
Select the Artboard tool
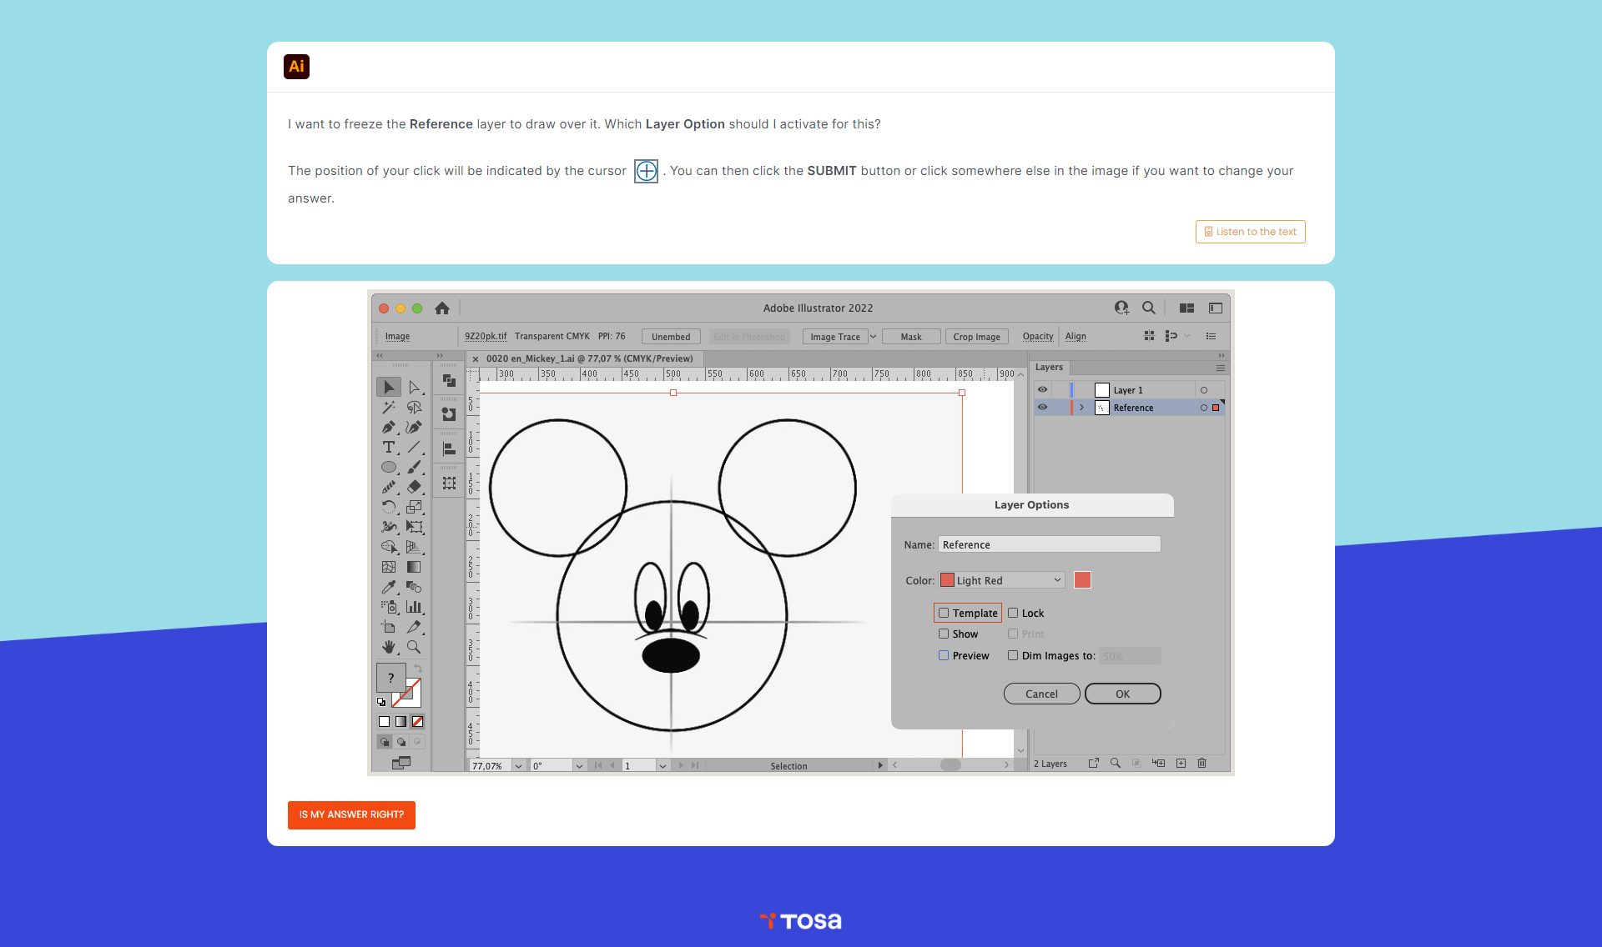(x=388, y=627)
